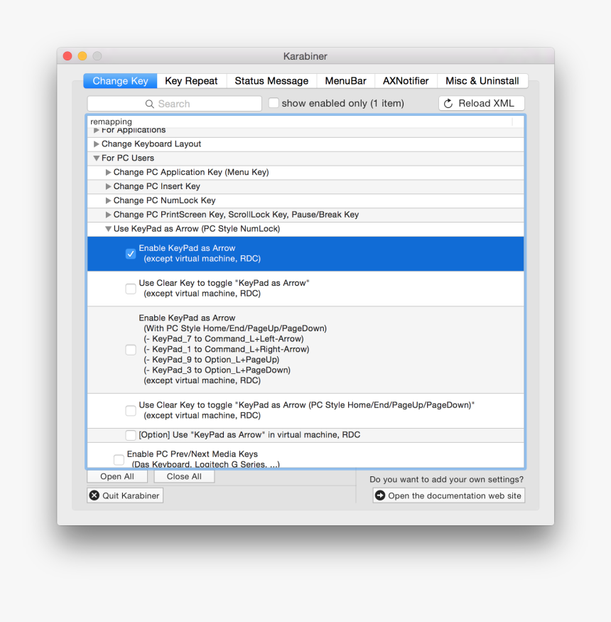The image size is (611, 622).
Task: Click the magnifier icon in the search field
Action: click(149, 104)
